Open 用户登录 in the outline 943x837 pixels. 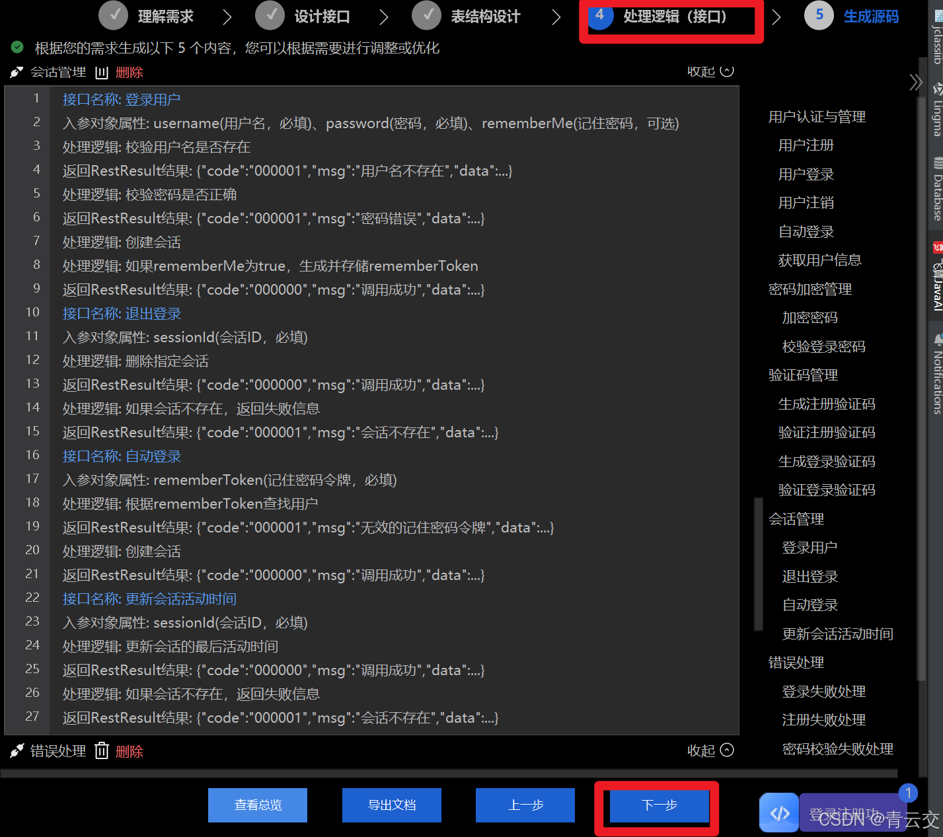pos(806,174)
